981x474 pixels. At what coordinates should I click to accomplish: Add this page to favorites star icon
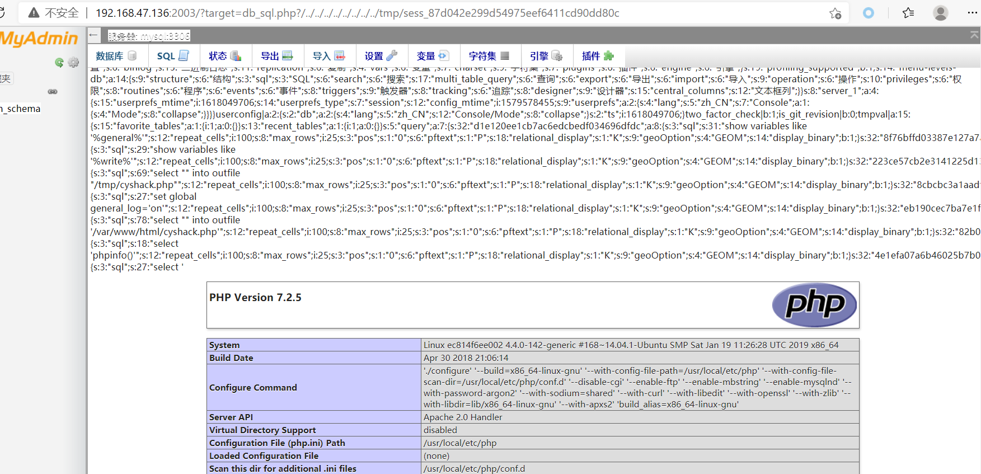pos(835,13)
